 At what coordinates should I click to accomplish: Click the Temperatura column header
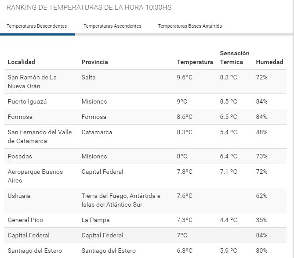[195, 62]
